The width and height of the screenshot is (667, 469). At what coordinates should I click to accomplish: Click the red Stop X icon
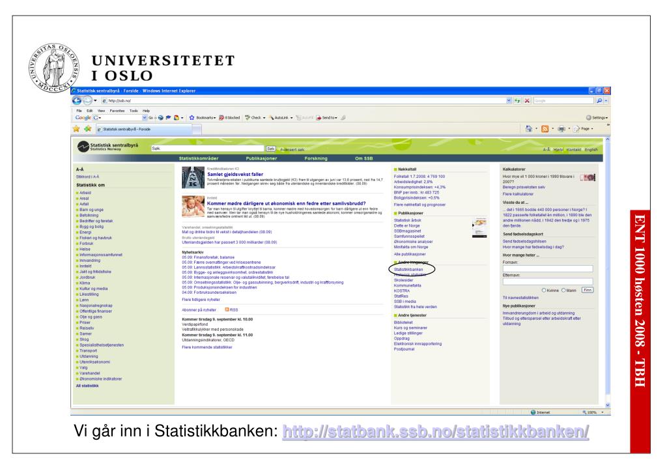pyautogui.click(x=527, y=101)
